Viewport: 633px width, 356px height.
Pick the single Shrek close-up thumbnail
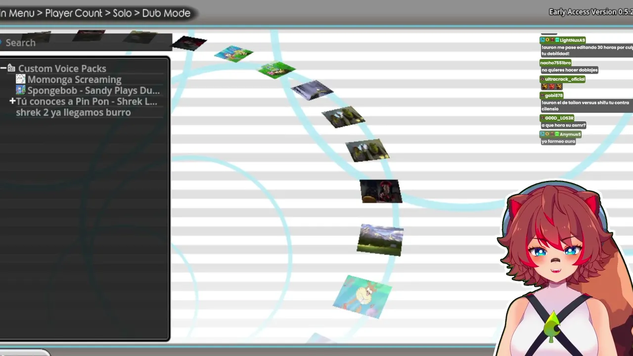point(367,151)
